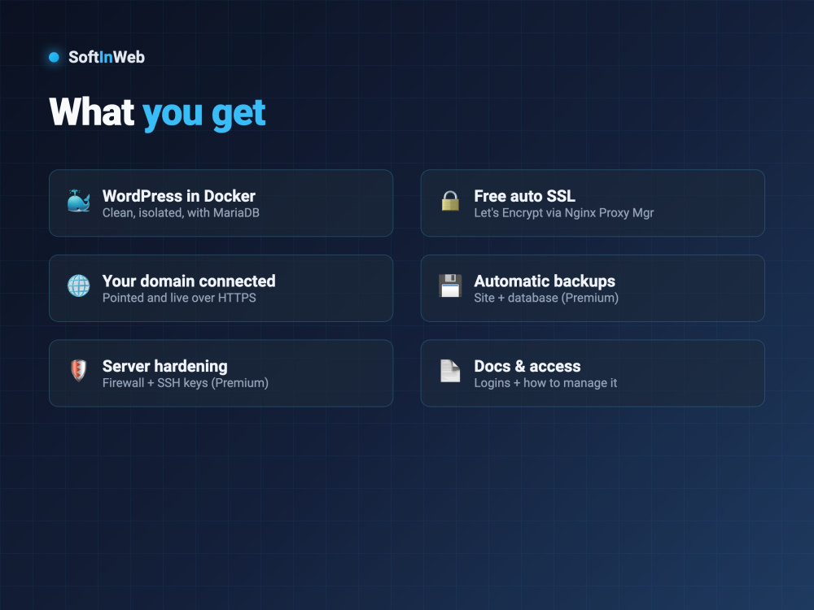Select the WordPress in Docker title
The image size is (814, 610).
pos(178,196)
